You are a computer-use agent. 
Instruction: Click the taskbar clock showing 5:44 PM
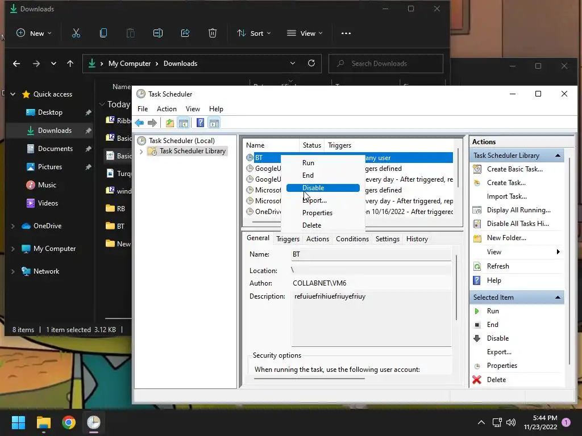[x=541, y=422]
